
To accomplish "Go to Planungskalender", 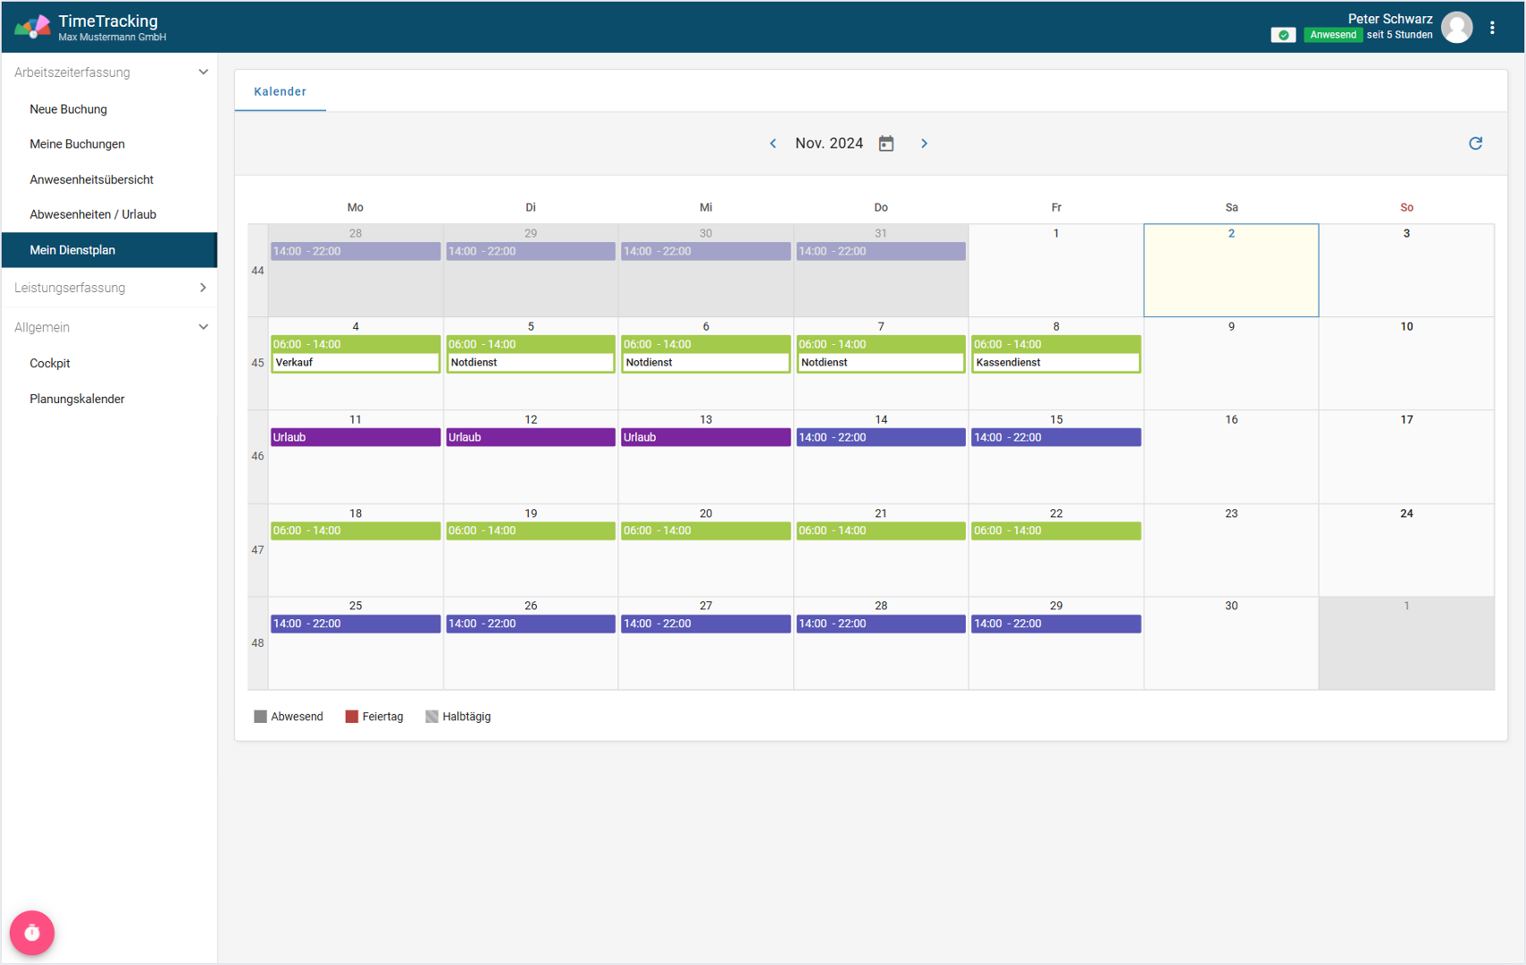I will 77,399.
